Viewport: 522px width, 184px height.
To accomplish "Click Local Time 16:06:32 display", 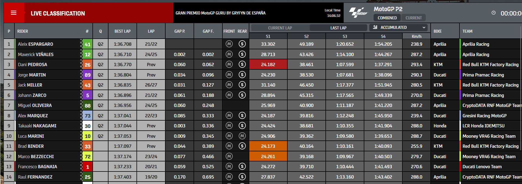I will (333, 13).
